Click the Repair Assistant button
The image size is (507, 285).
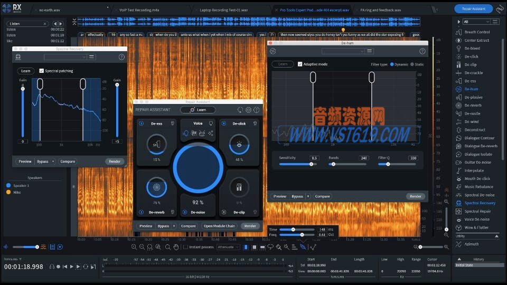pyautogui.click(x=473, y=9)
